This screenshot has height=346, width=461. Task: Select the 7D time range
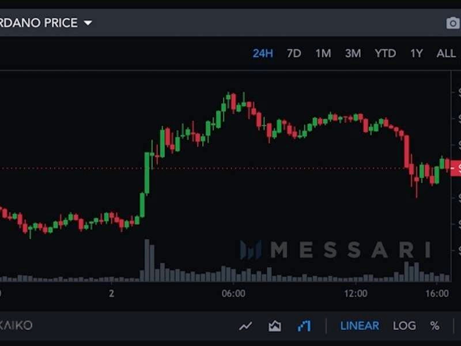294,54
